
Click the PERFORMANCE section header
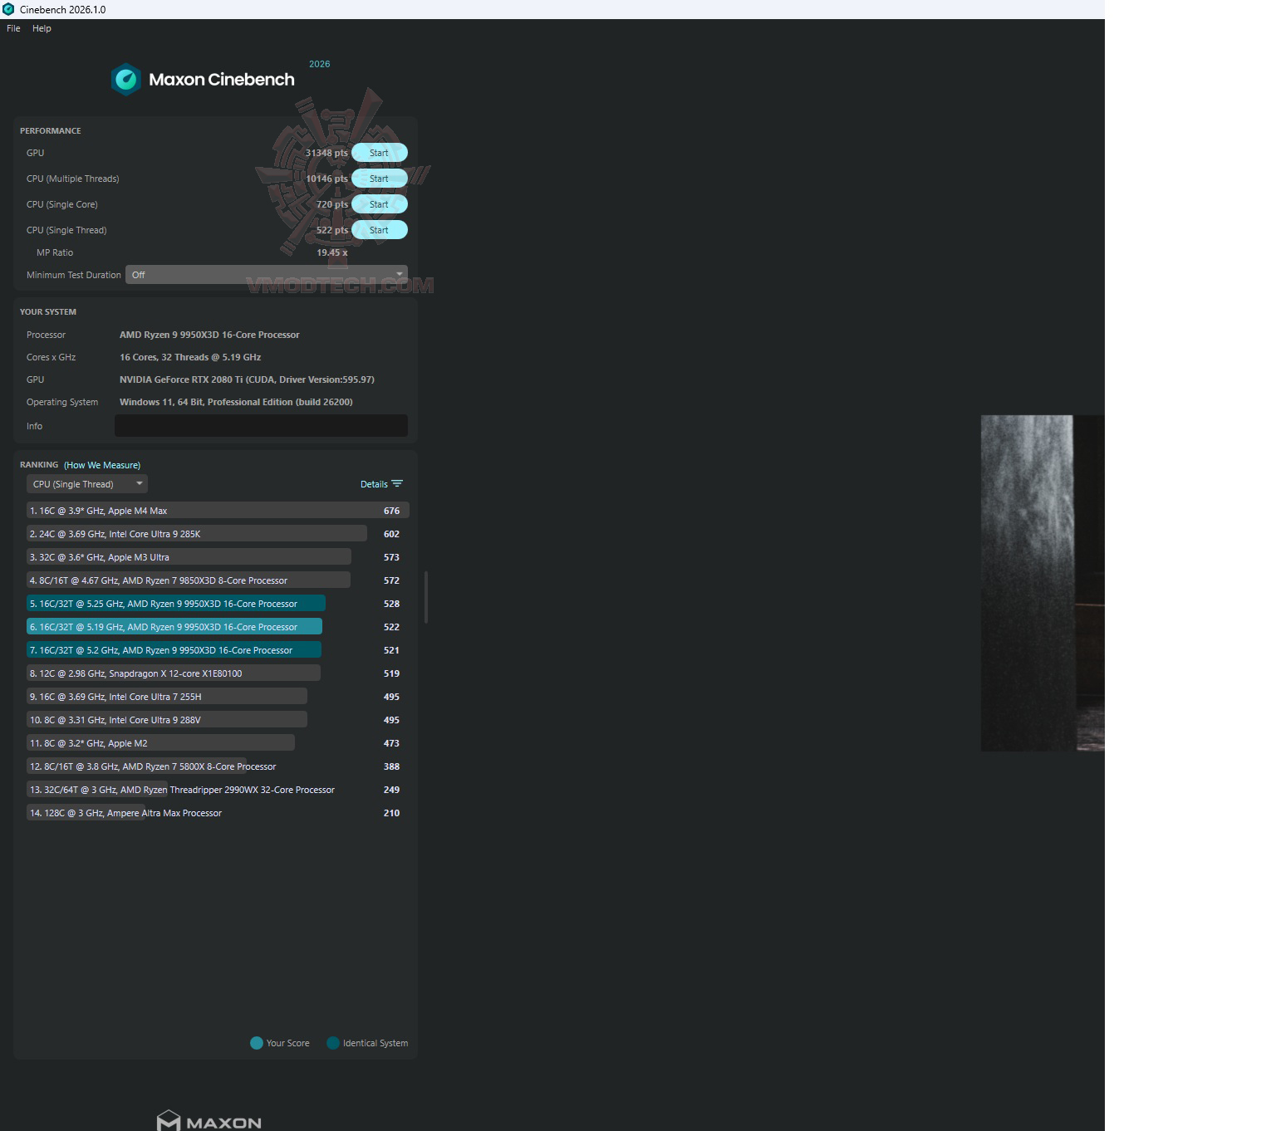coord(51,131)
